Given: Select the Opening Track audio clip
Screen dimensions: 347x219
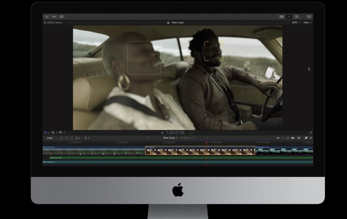Looking at the screenshot, I should click(x=181, y=158).
